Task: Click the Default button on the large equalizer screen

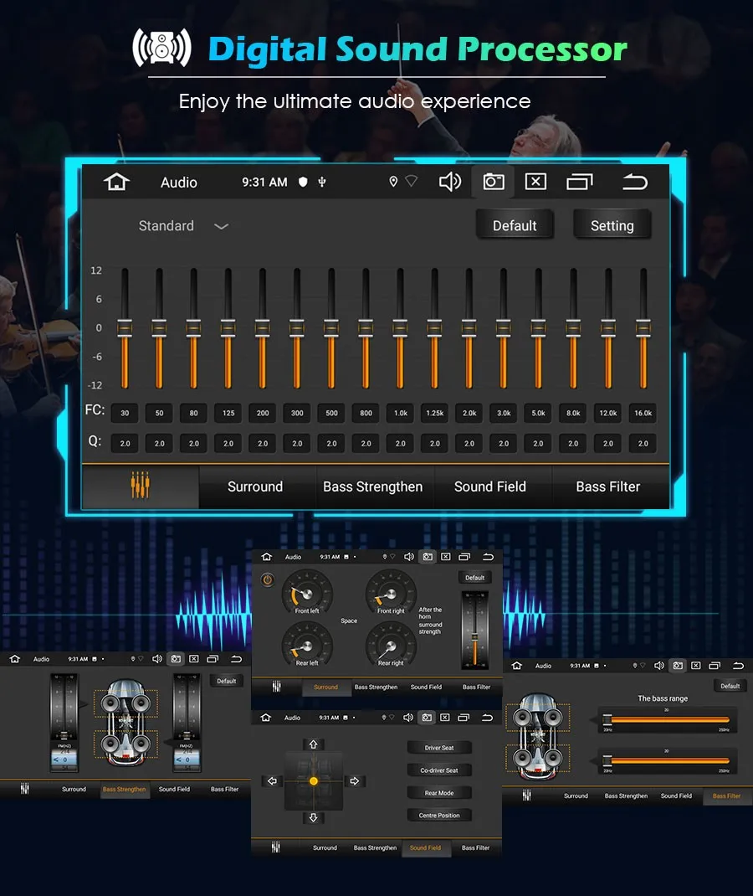Action: 515,226
